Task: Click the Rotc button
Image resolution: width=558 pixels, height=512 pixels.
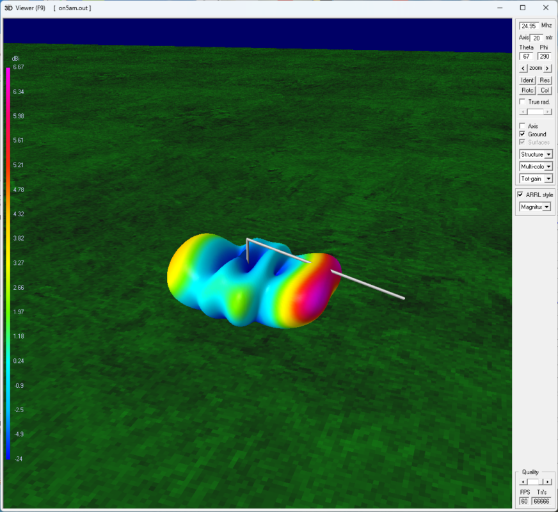Action: pos(527,90)
